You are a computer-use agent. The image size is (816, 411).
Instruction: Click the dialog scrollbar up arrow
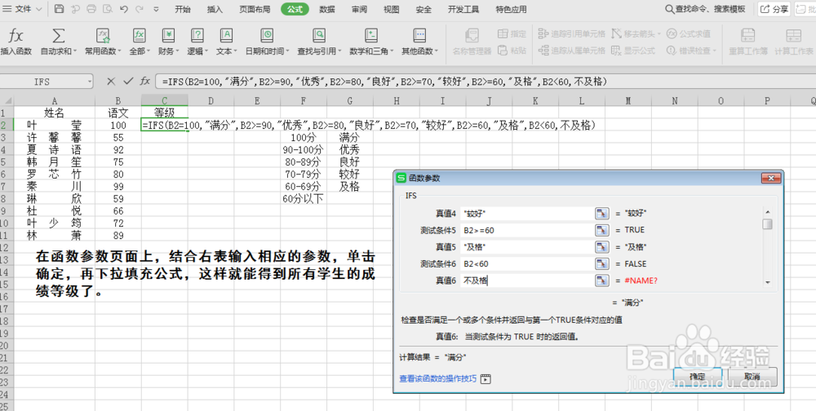767,212
